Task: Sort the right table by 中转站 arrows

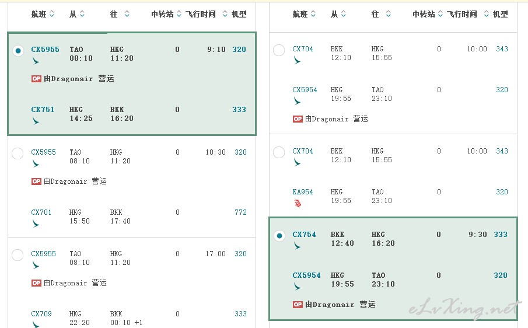Action: pos(440,14)
